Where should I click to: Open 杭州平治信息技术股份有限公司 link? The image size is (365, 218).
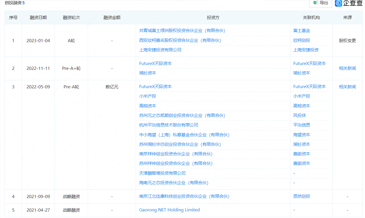coord(169,125)
